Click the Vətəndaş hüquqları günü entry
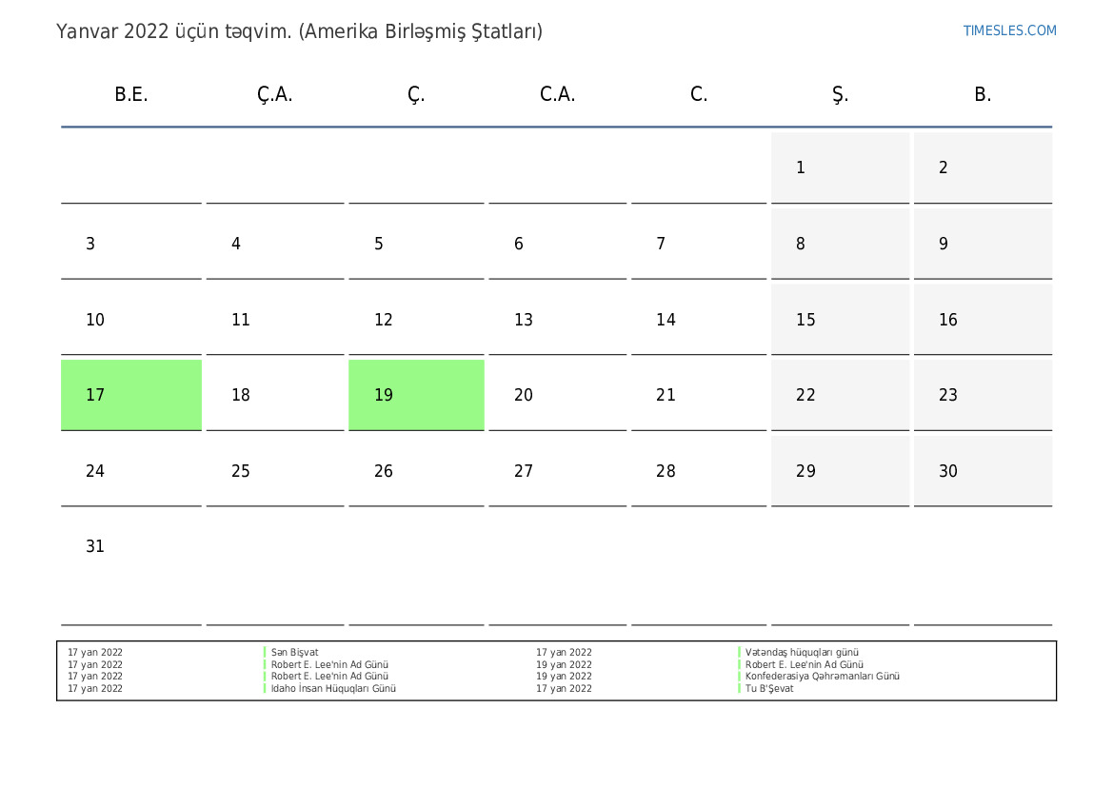 pyautogui.click(x=803, y=653)
